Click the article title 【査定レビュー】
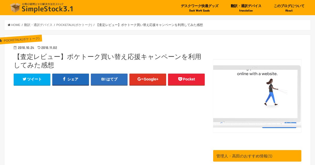 (108, 61)
